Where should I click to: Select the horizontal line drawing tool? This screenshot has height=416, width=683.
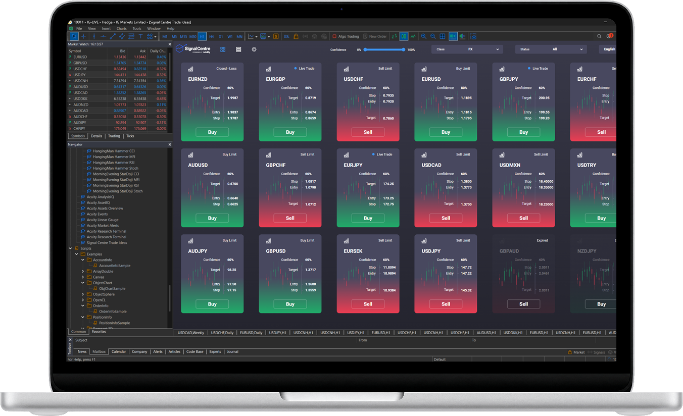coord(104,36)
